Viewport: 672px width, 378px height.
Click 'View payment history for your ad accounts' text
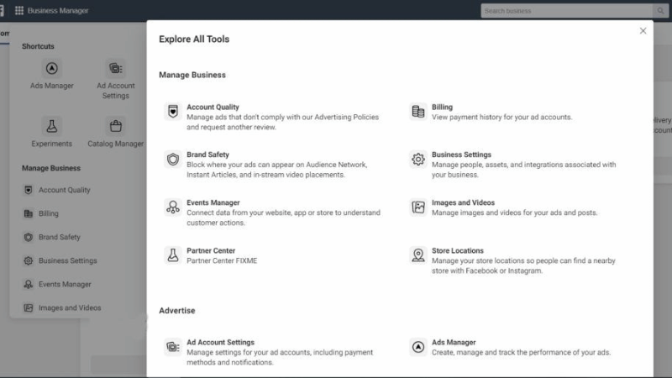click(501, 117)
